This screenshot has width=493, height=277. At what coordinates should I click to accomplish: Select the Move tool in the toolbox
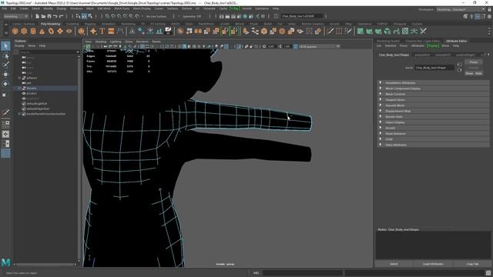coord(5,75)
